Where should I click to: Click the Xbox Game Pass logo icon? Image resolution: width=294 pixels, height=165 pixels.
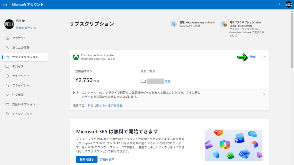(76, 57)
